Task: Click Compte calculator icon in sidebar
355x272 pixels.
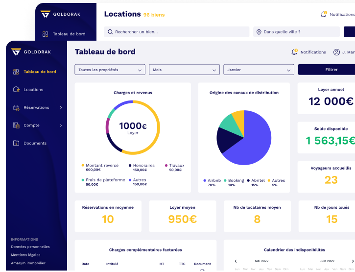Action: (x=16, y=125)
